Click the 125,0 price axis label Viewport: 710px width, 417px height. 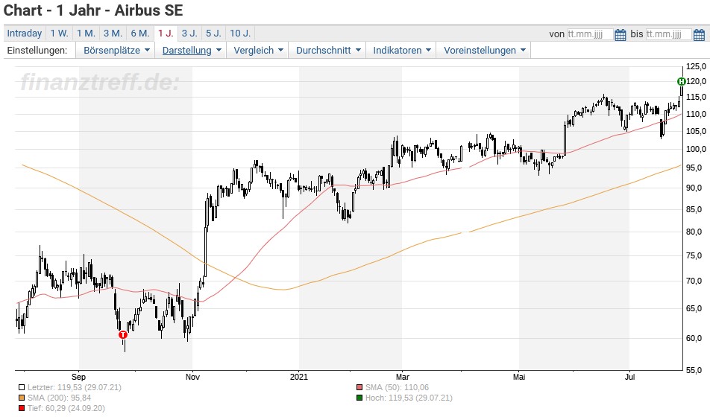(x=696, y=66)
